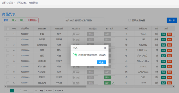179x93 pixels.
Task: Toggle the 配料 switch for 改色膜
Action: tap(110, 40)
